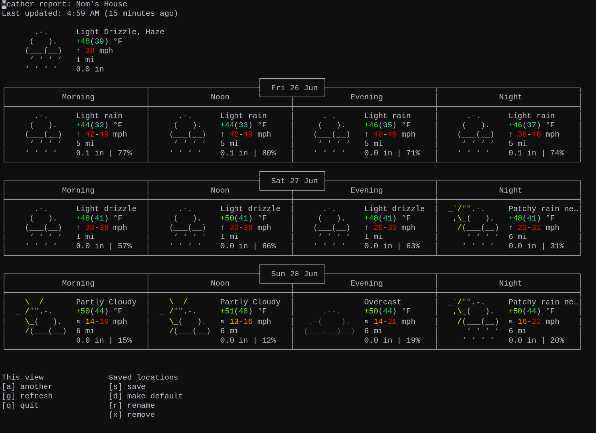This screenshot has width=596, height=433.
Task: Click the Friday Morning column header
Action: tap(78, 97)
